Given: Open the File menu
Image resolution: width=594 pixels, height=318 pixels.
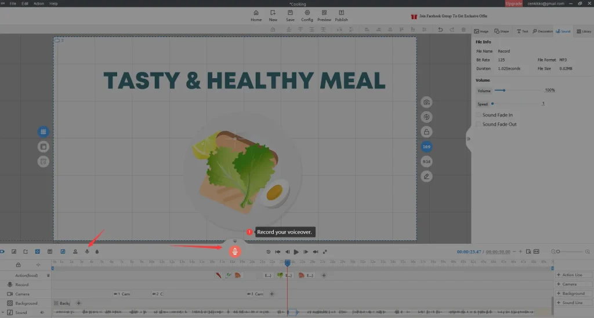Looking at the screenshot, I should point(13,3).
